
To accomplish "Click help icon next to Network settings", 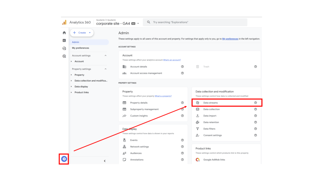I will [182, 147].
